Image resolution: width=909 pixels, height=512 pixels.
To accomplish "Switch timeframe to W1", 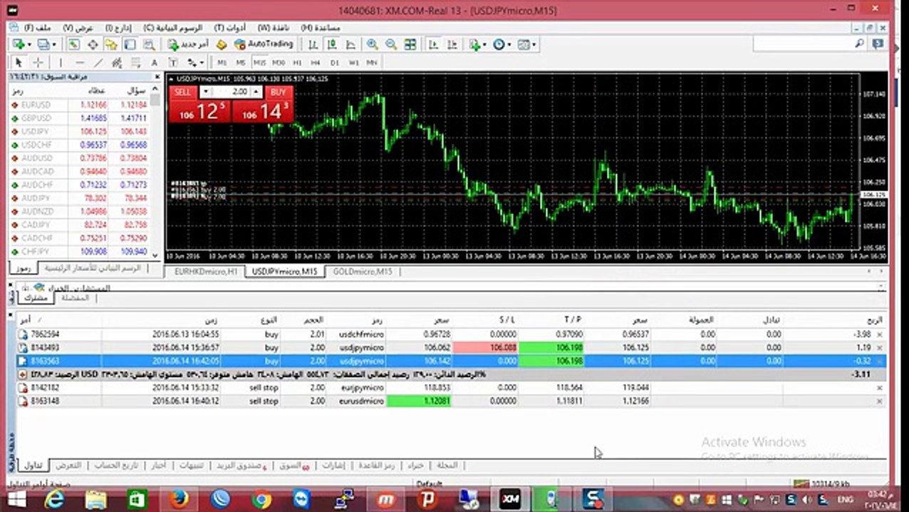I will point(353,63).
